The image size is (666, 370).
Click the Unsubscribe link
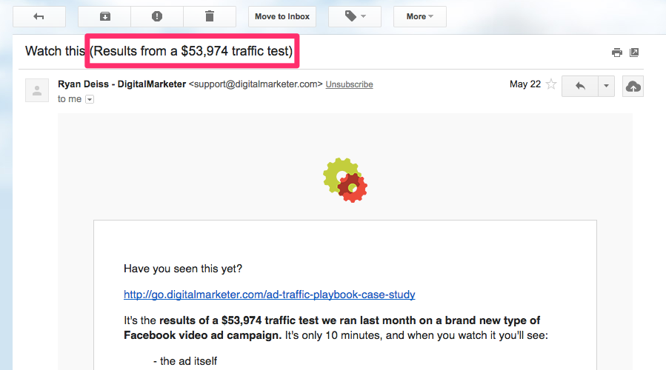pyautogui.click(x=349, y=84)
